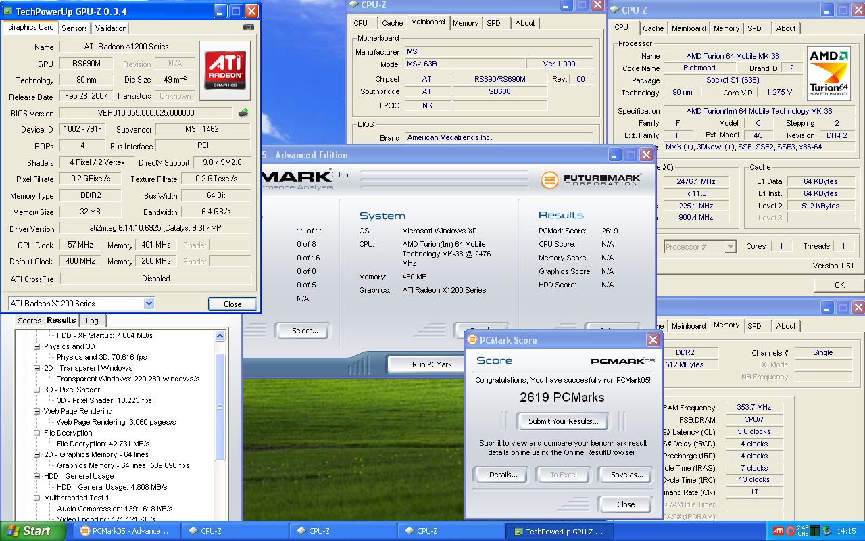Screen dimensions: 865x541
Task: Select File Decryption: 42.731 MB/s result
Action: (x=103, y=444)
